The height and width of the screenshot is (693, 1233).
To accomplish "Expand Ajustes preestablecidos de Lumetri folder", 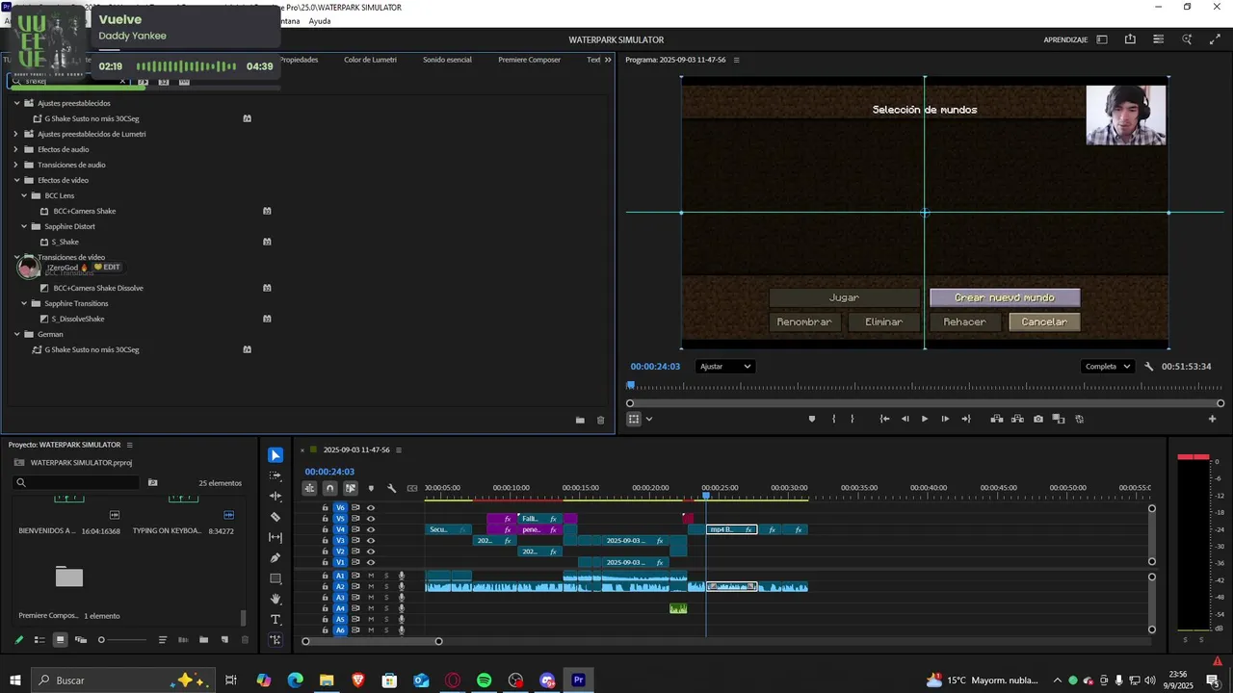I will pyautogui.click(x=16, y=134).
